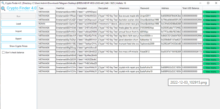Screen dimensions: 220x109
Task: Select the HashCat cell $metamask$+OpmUT
Action: (66, 24)
